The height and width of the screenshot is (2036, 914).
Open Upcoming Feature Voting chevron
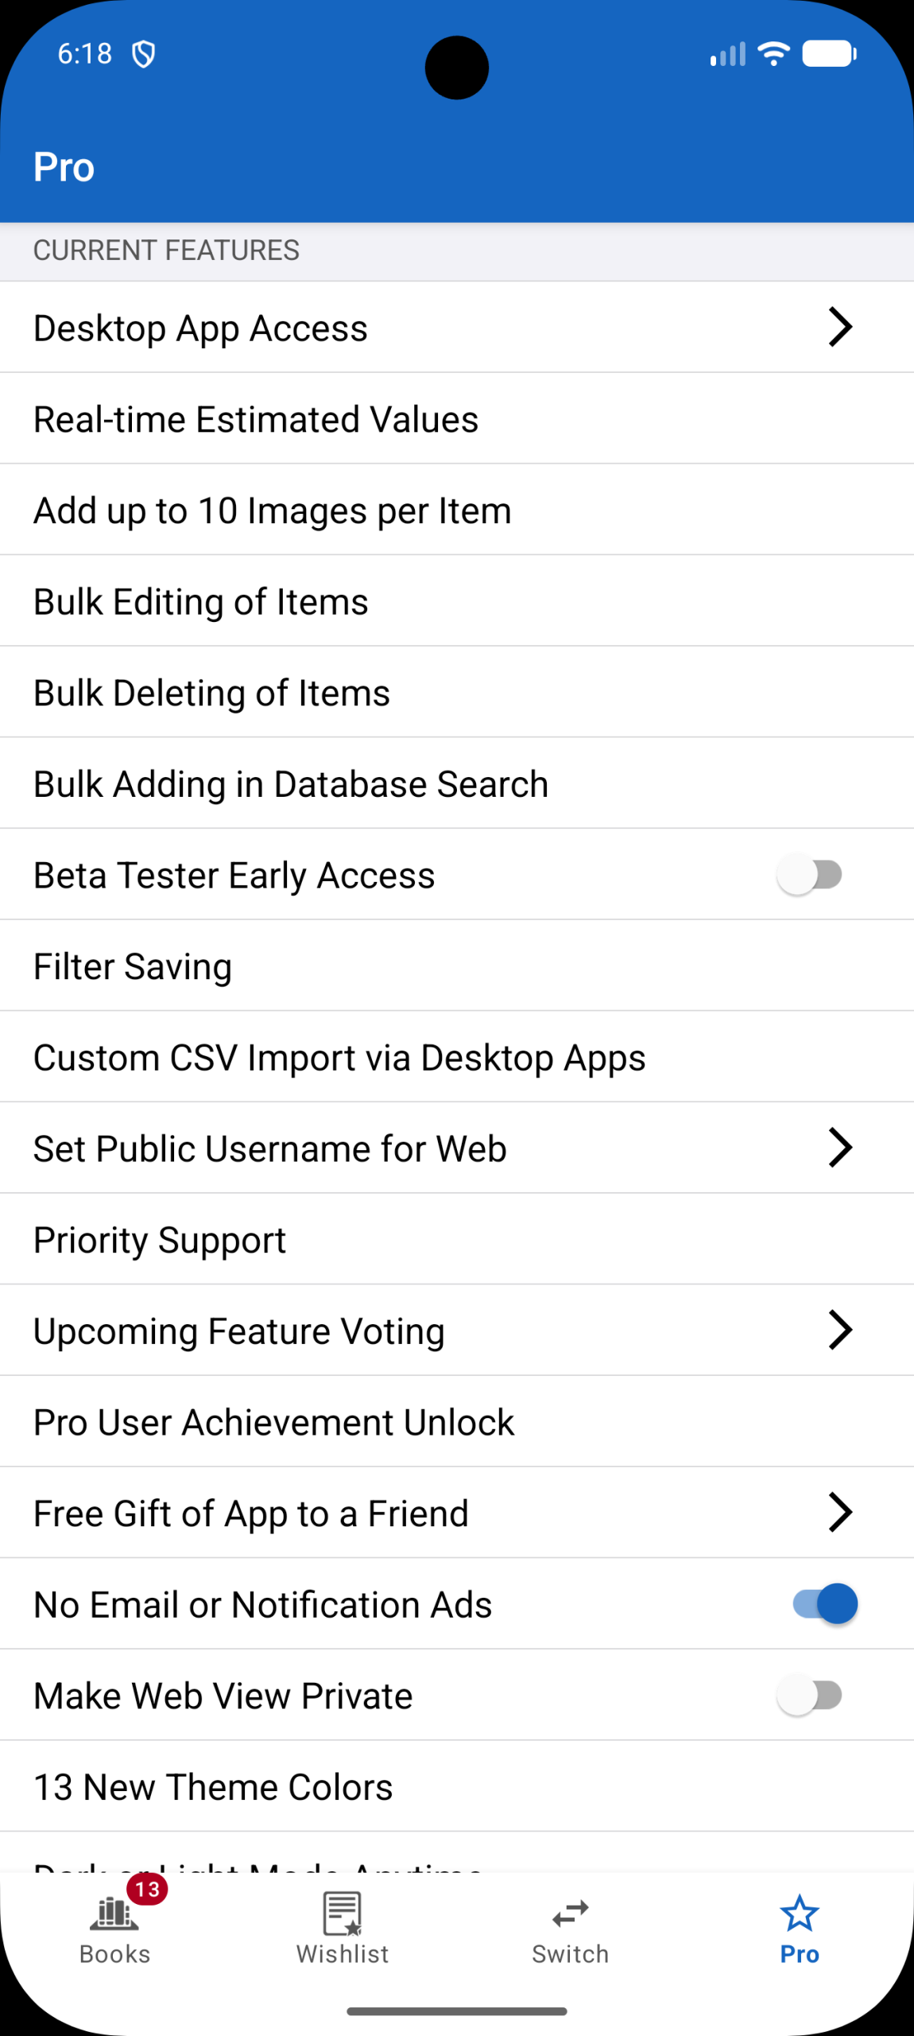840,1330
